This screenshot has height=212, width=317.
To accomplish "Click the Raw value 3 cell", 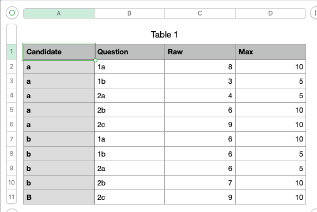I will tap(200, 81).
